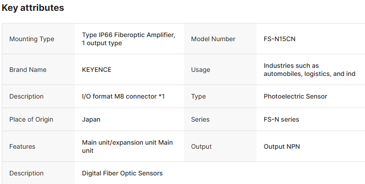
Task: Click the "Type" label beside Photoelectric Sensor
Action: [x=198, y=96]
